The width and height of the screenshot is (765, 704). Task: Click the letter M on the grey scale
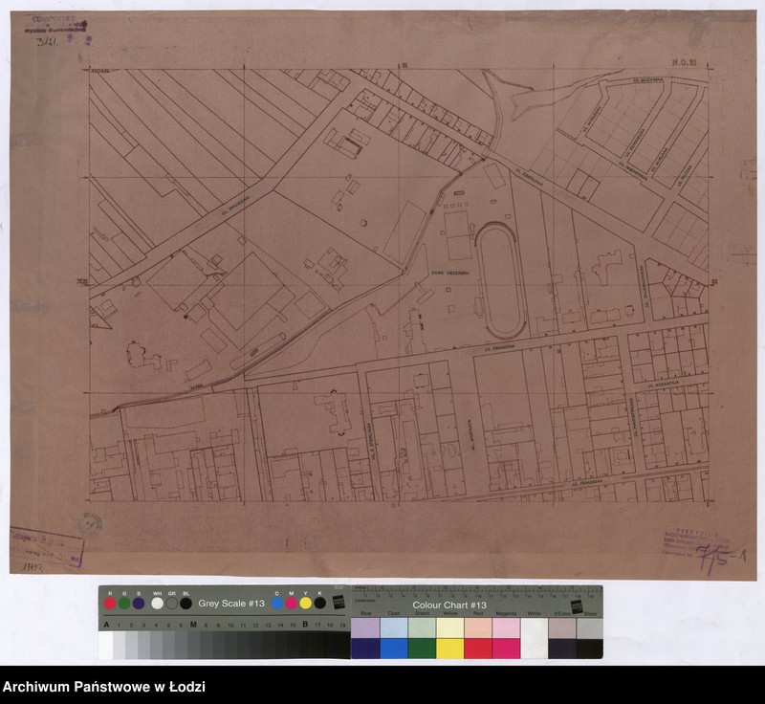(194, 625)
